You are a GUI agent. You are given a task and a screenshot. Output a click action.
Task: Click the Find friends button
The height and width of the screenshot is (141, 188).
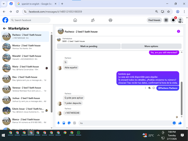click(x=154, y=20)
